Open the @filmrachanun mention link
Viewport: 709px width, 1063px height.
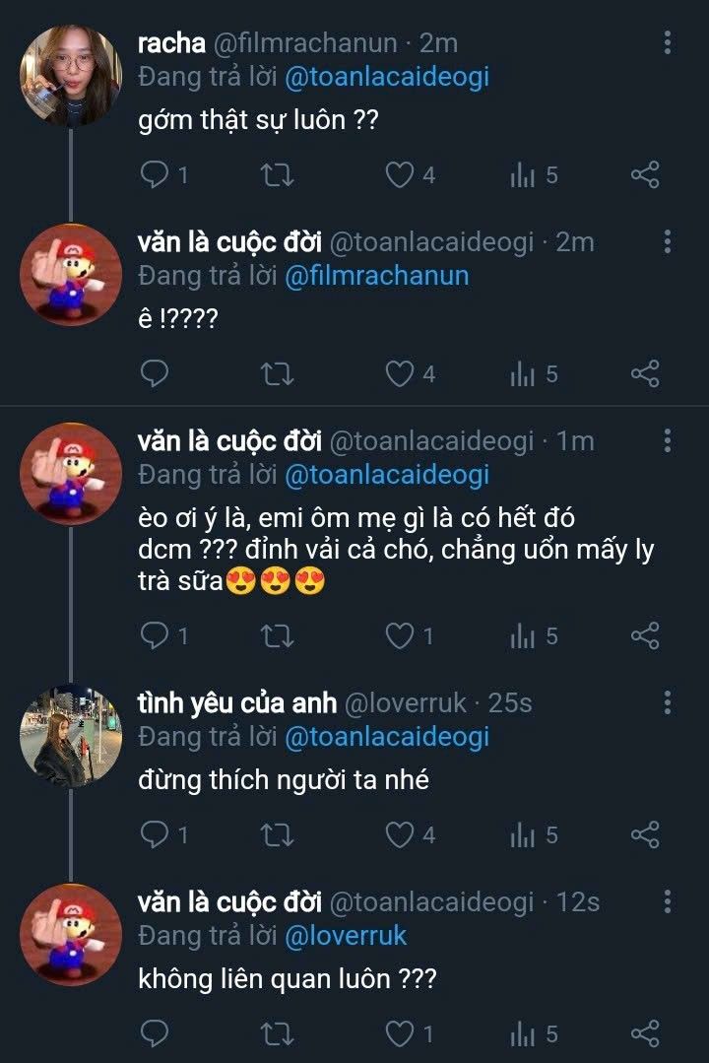tap(376, 276)
